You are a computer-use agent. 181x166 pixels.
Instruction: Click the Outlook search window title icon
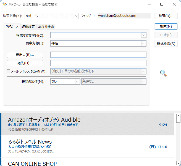5,4
